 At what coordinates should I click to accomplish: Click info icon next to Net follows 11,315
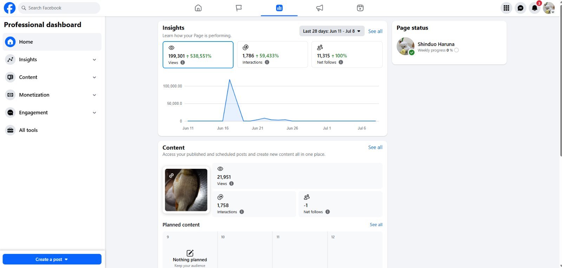tap(341, 62)
